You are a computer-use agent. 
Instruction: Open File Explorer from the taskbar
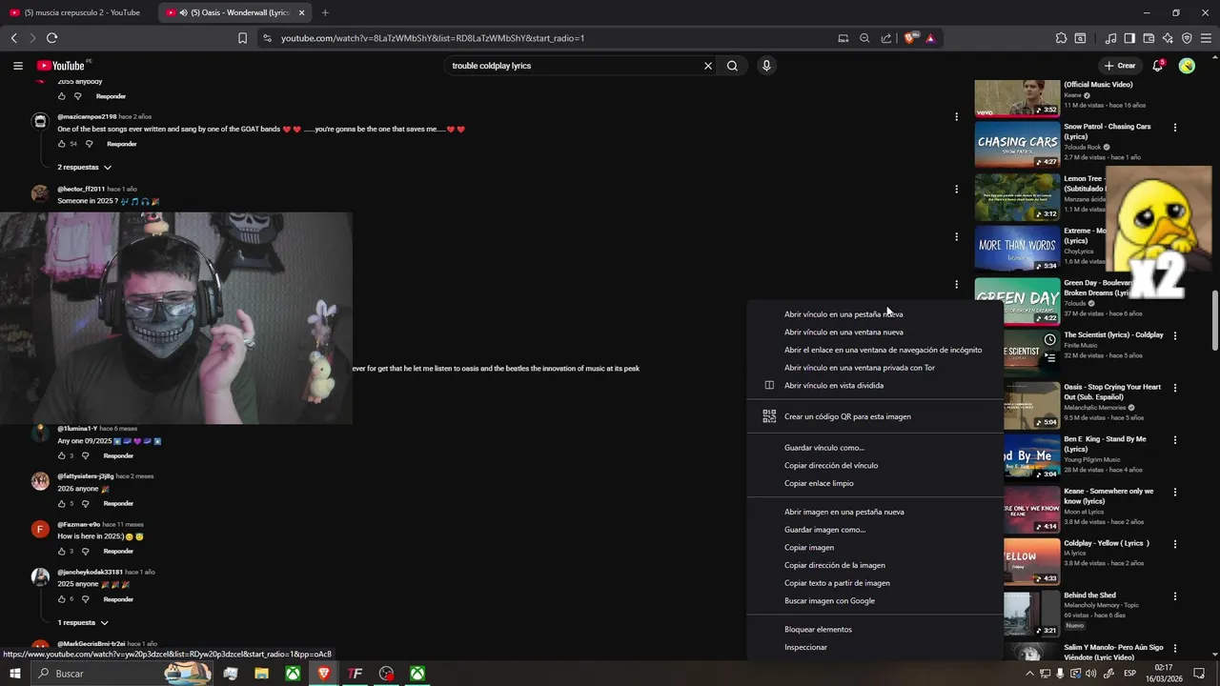(261, 674)
